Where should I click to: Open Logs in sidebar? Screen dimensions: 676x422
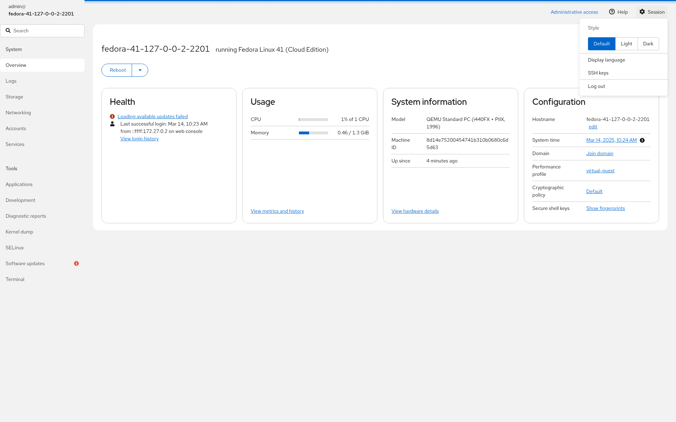point(42,81)
